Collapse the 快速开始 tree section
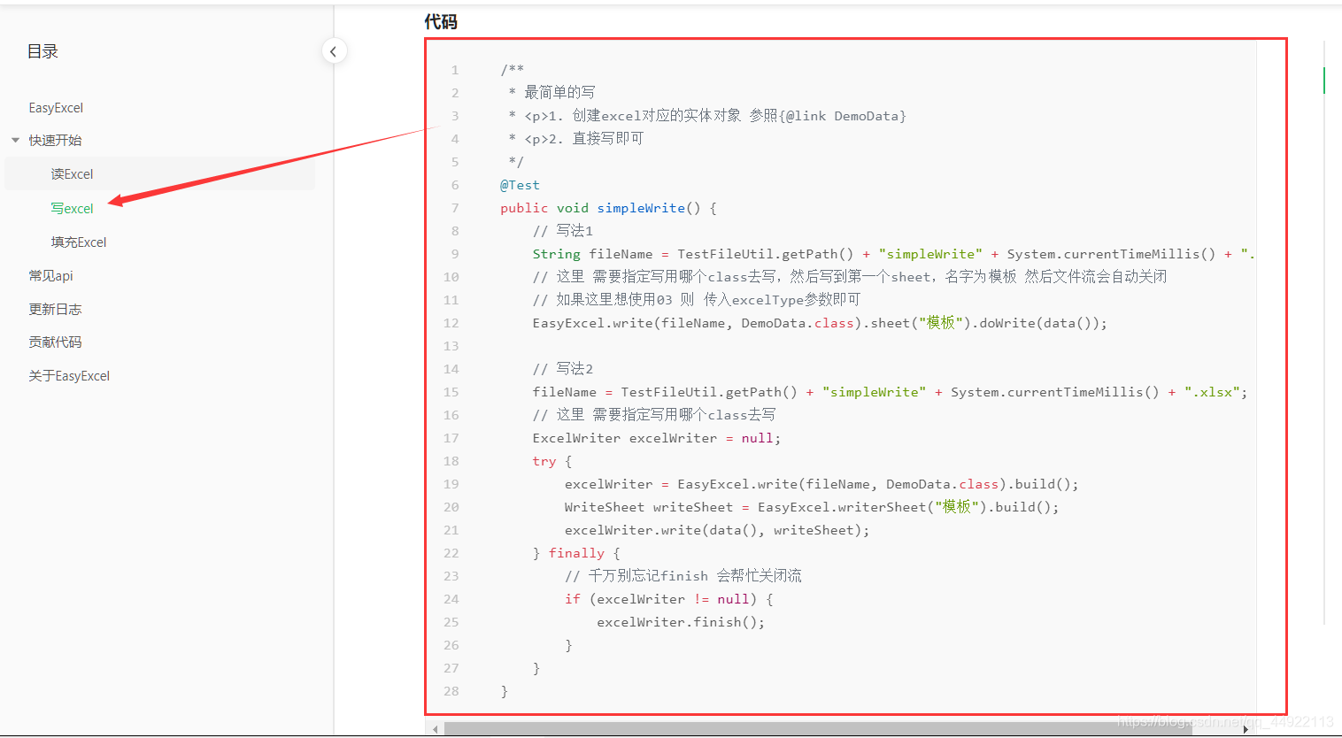The height and width of the screenshot is (738, 1342). (15, 141)
